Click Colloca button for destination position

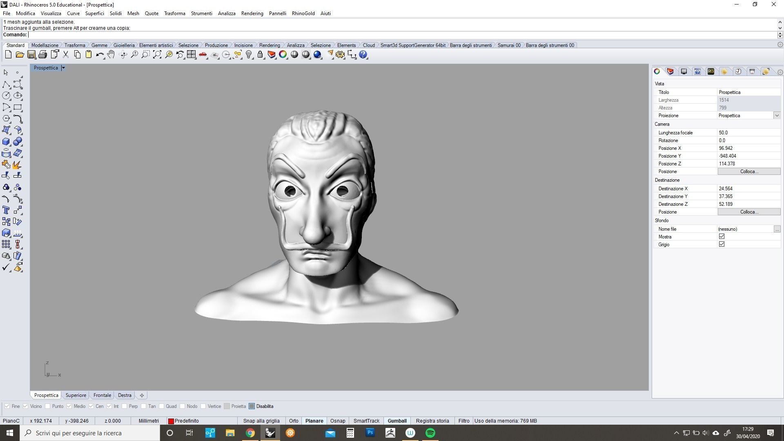pos(749,212)
